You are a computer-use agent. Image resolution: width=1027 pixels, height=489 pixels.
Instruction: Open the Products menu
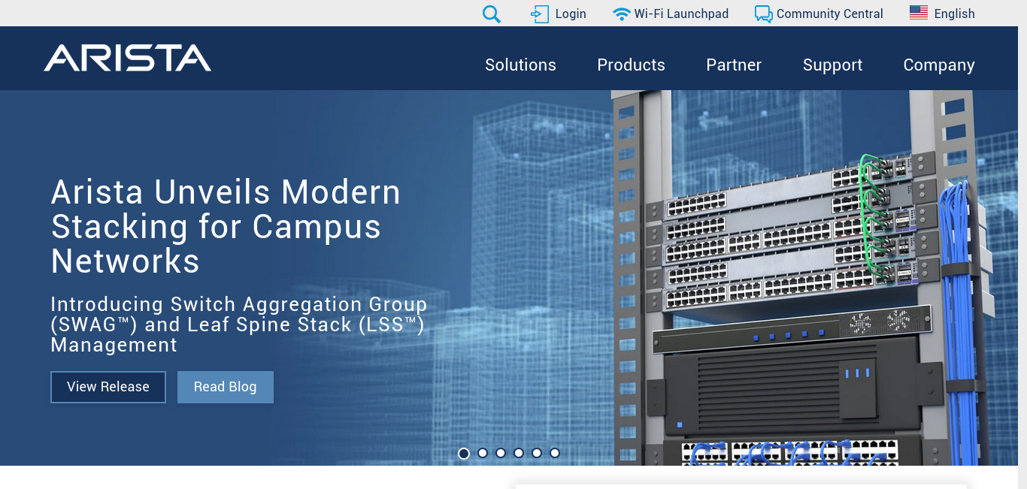pyautogui.click(x=631, y=65)
